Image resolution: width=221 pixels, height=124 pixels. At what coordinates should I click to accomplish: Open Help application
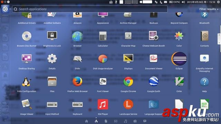[x=204, y=82]
